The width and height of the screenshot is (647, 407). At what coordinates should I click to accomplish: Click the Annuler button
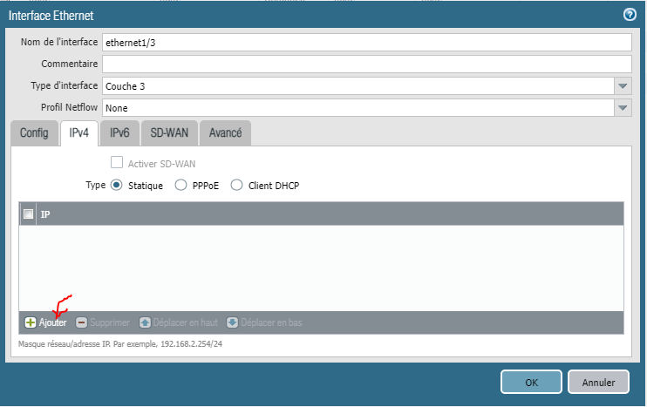[x=598, y=383]
